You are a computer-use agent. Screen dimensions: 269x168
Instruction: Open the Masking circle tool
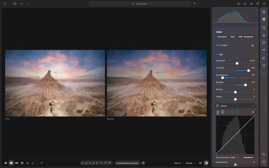(x=264, y=42)
